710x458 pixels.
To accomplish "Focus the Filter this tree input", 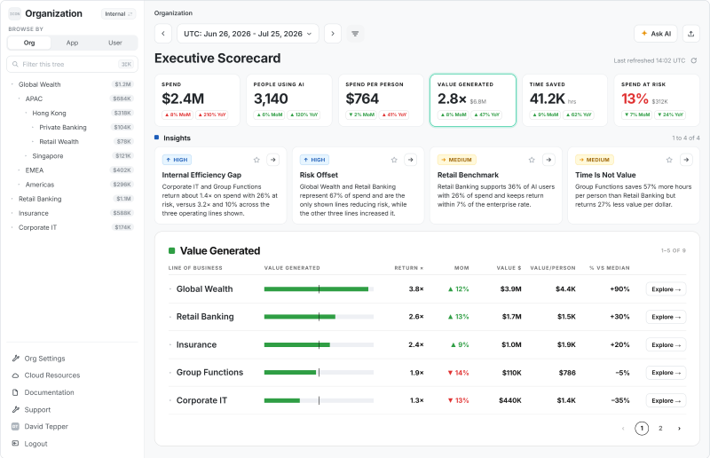I will pos(73,64).
